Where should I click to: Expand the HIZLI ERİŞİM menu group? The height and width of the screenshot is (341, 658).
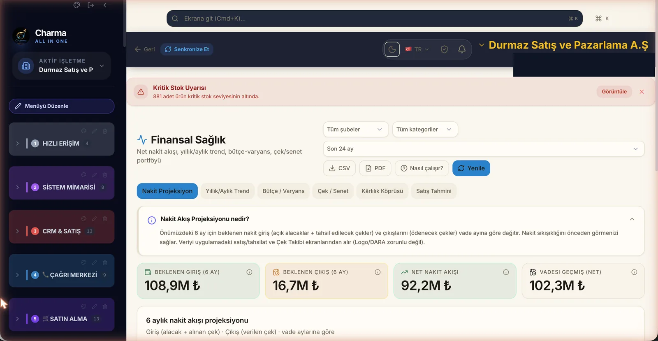pos(17,144)
